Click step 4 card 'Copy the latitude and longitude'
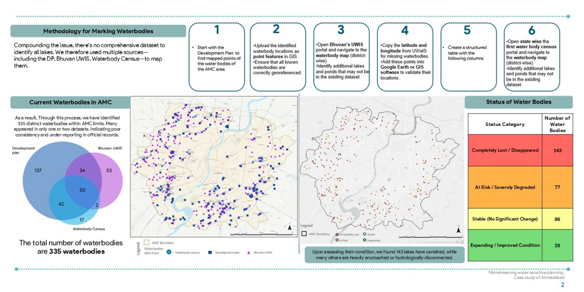The height and width of the screenshot is (292, 584). click(405, 57)
